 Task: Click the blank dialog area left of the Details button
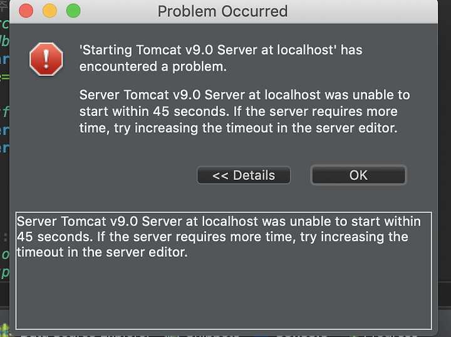tap(103, 175)
